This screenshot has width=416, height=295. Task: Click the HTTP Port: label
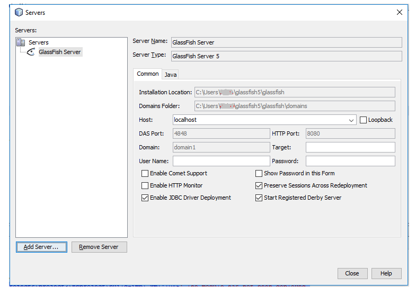(286, 133)
